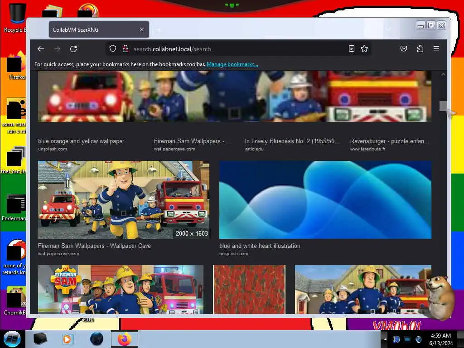Open the Fireman Sam 2000 x 1603 thumbnail
The image size is (464, 348).
124,200
